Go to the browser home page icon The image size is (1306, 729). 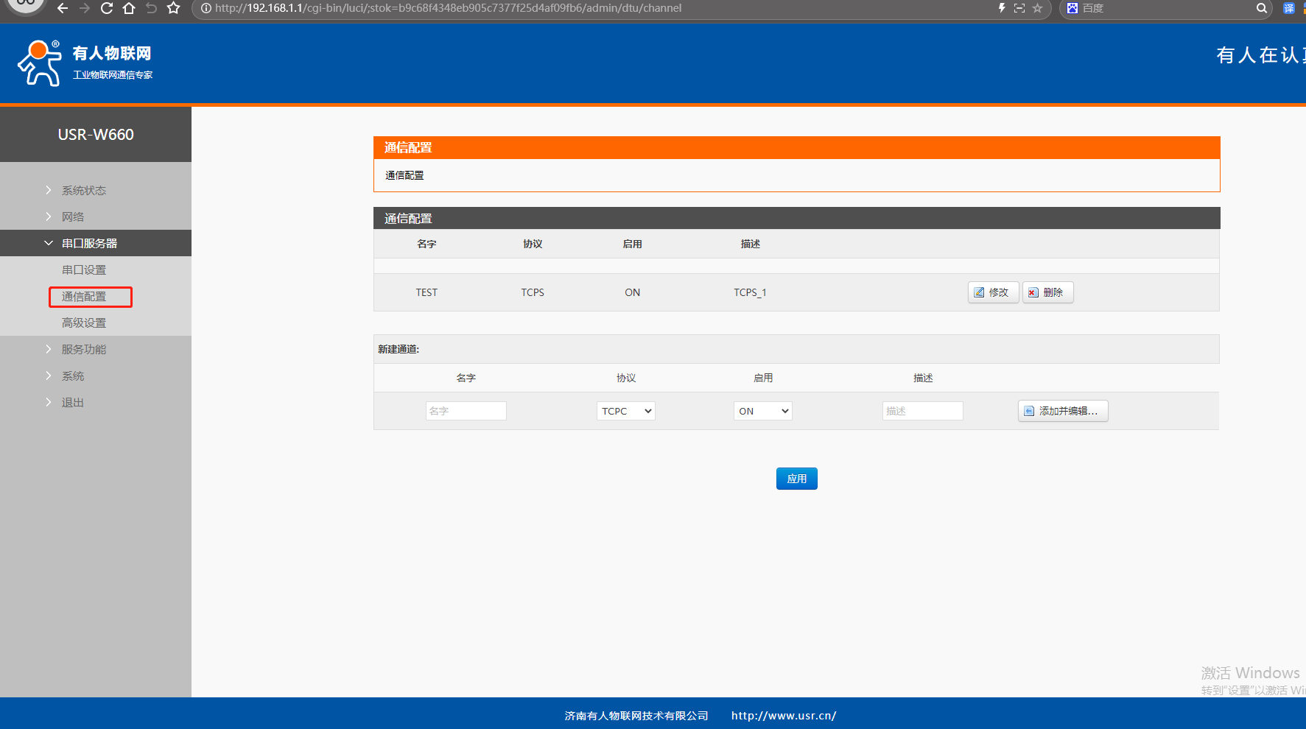[129, 8]
